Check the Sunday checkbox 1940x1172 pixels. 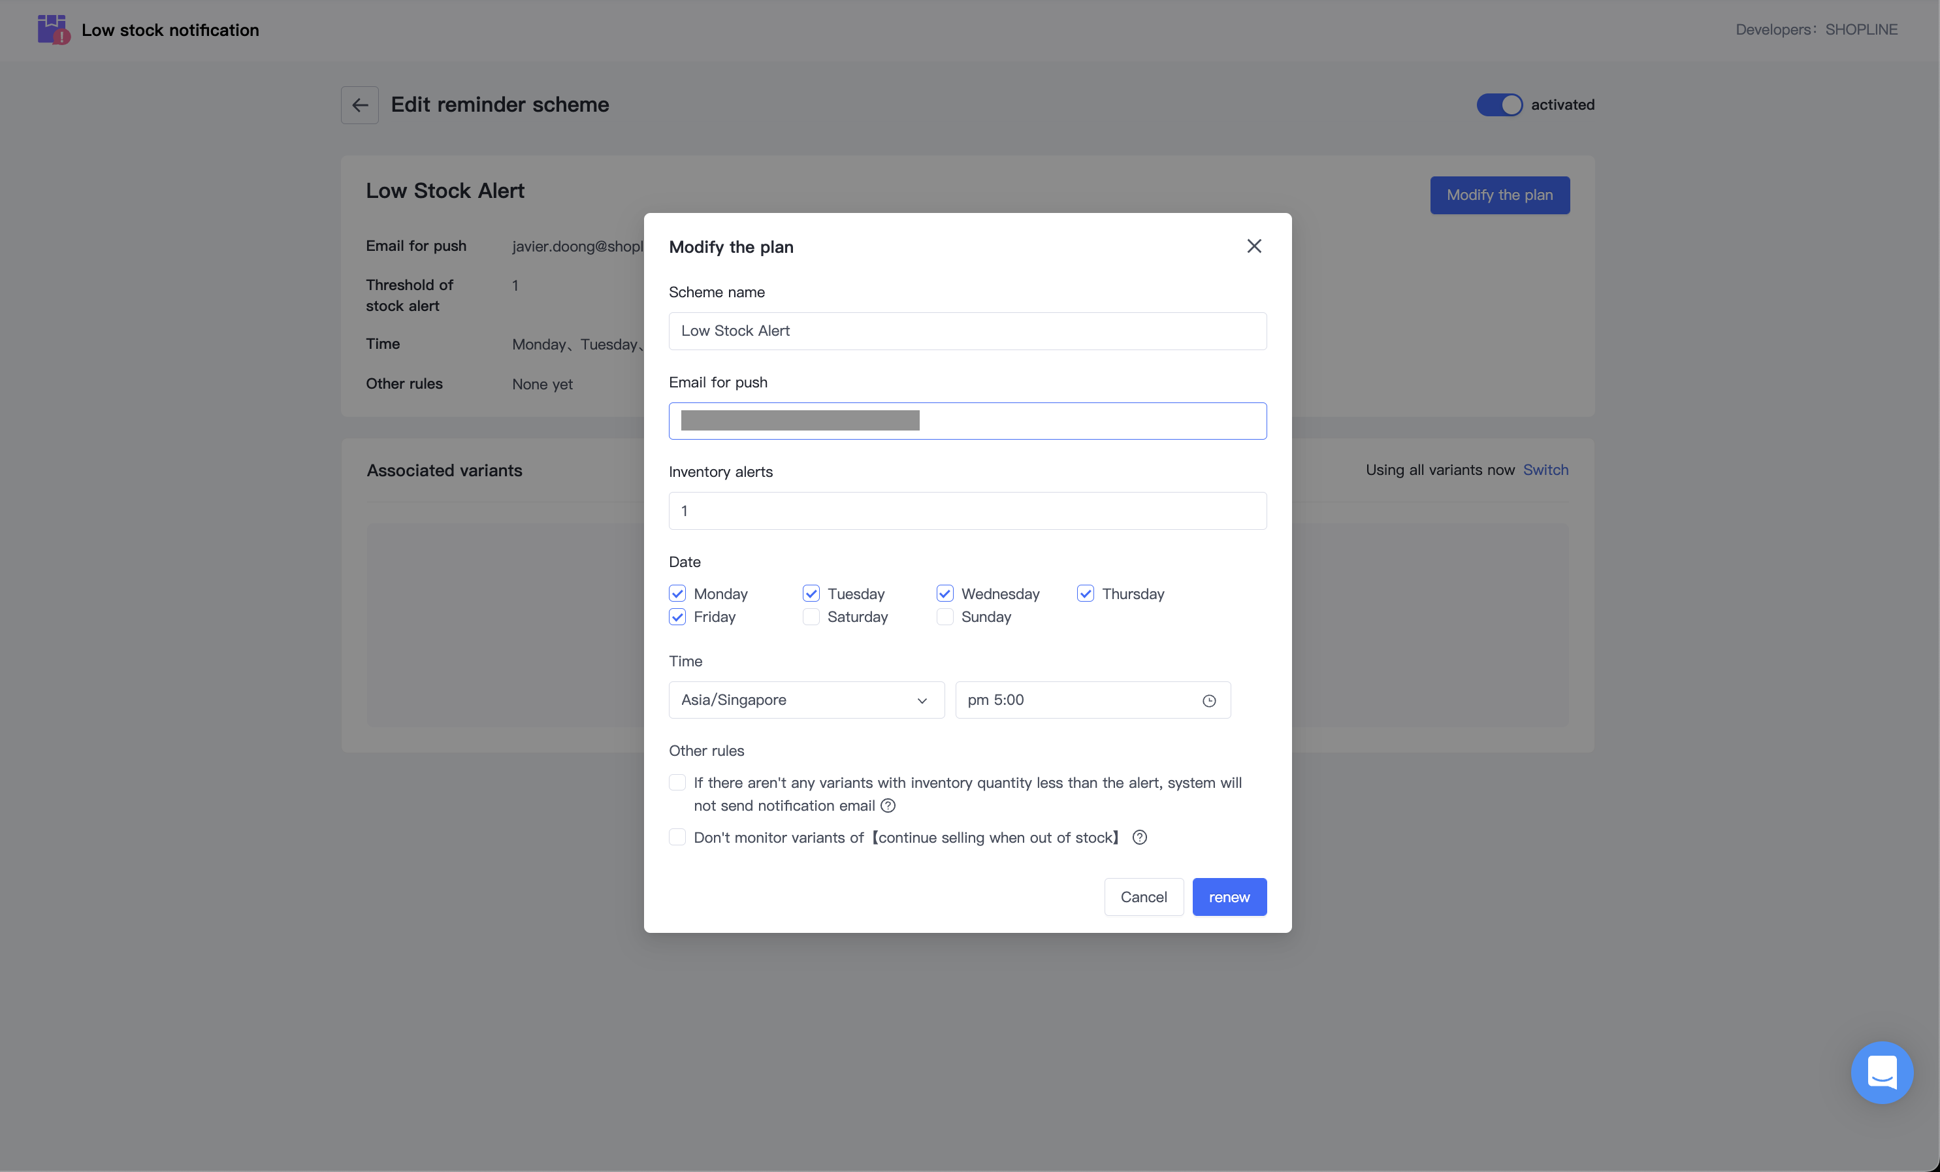945,617
